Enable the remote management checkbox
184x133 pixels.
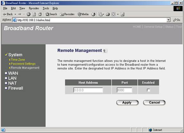pyautogui.click(x=148, y=90)
